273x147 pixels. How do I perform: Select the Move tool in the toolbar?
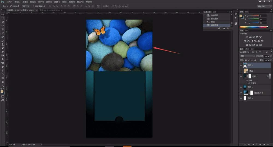(x=3, y=14)
